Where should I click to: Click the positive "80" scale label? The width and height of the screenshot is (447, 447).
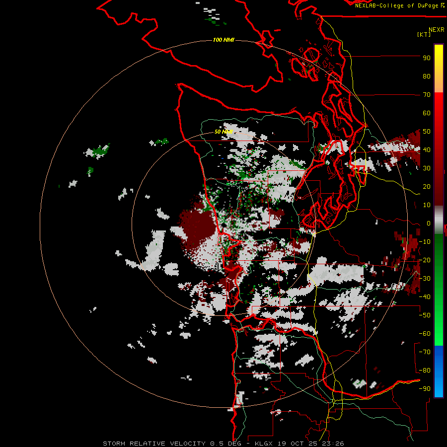(x=427, y=76)
